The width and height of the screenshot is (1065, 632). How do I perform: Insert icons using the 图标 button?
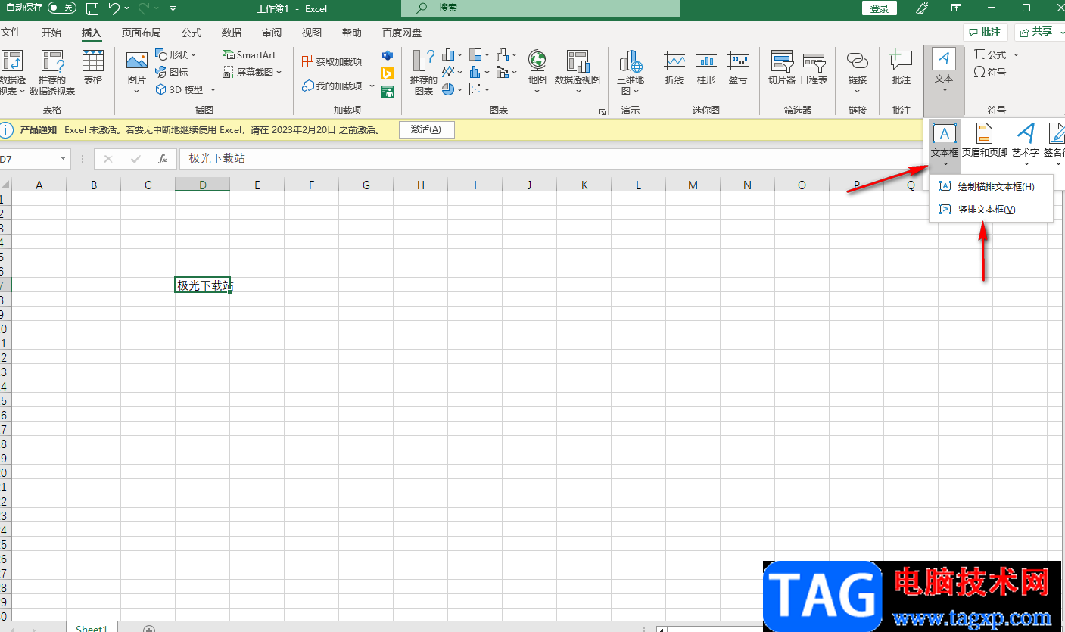point(172,72)
